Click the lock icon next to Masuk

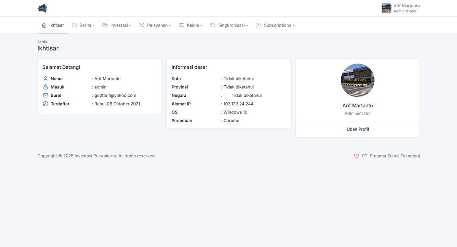point(46,87)
